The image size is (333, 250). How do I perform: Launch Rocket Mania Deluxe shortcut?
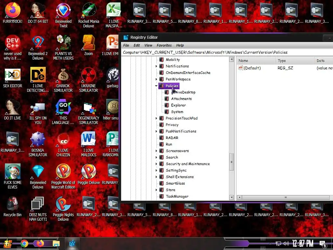[88, 15]
